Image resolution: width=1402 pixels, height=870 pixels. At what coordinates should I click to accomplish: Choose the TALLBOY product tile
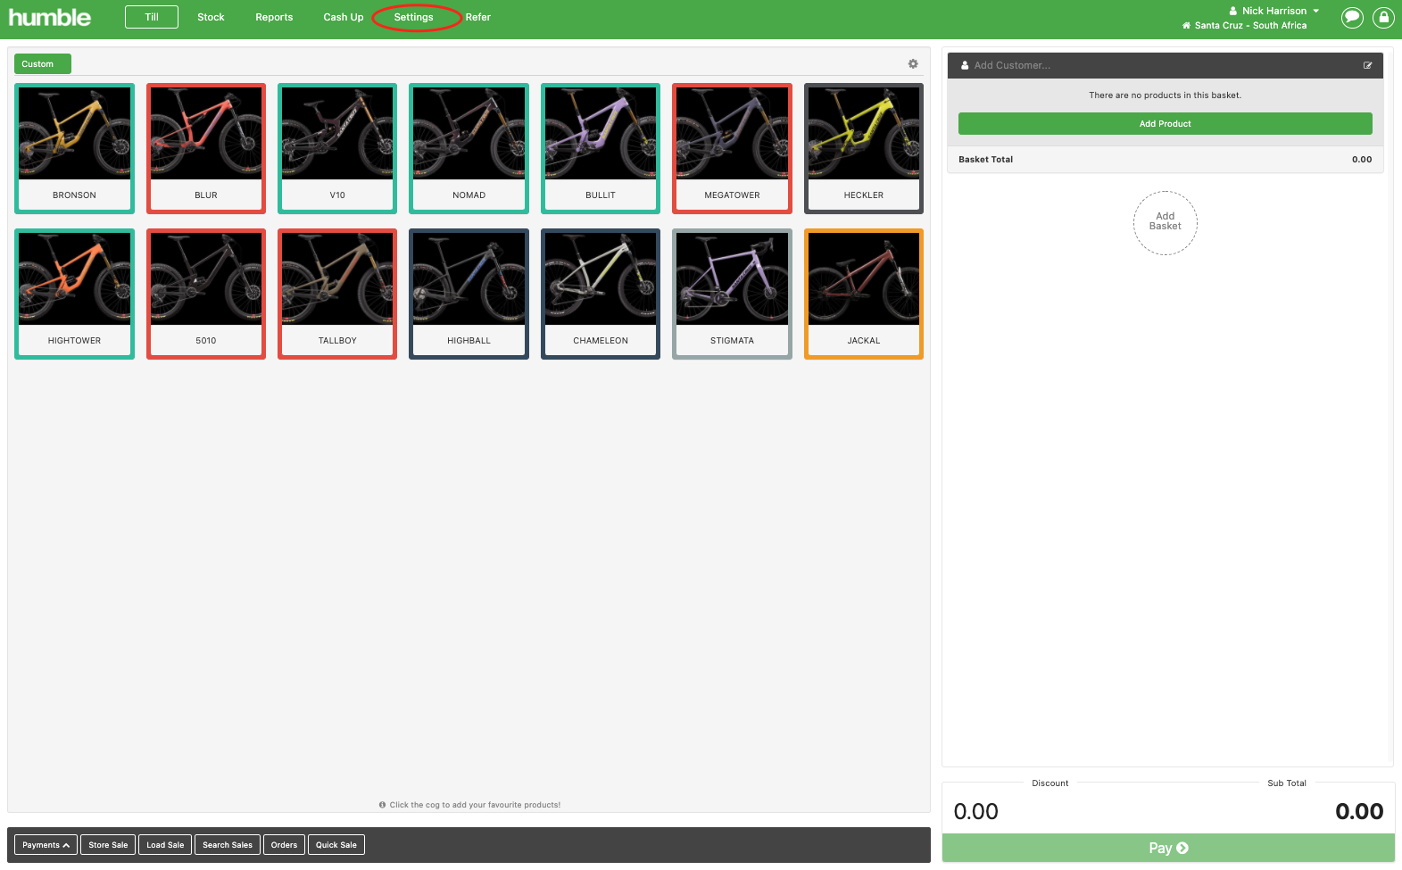coord(337,294)
